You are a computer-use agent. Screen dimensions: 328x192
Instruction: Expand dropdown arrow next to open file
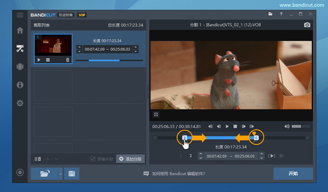click(60, 174)
